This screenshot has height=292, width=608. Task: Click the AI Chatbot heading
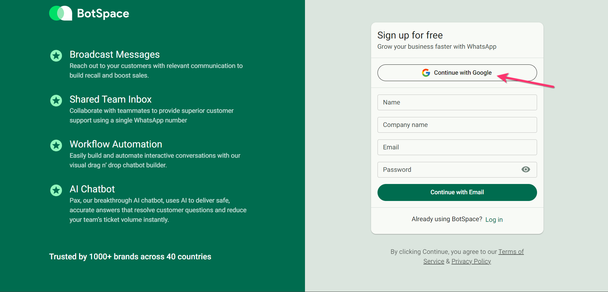pyautogui.click(x=92, y=189)
